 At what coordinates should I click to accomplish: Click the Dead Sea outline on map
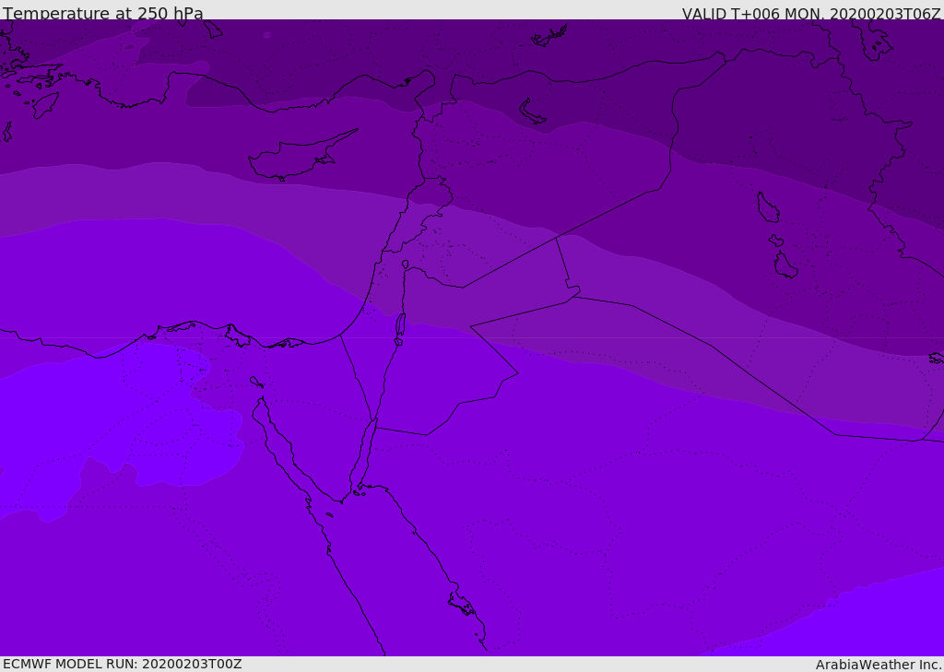tap(400, 327)
